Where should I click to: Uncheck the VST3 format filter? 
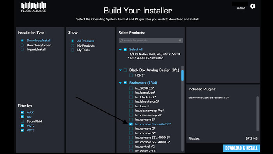click(22, 130)
